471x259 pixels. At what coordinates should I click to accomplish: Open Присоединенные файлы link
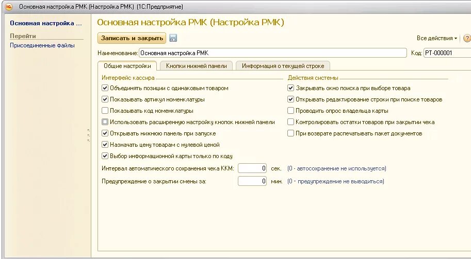click(x=42, y=45)
